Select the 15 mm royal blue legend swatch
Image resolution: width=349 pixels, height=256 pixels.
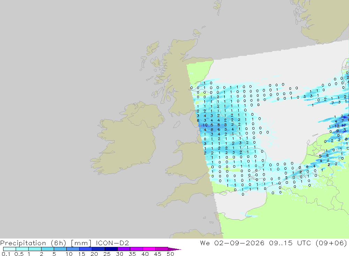[86, 249]
